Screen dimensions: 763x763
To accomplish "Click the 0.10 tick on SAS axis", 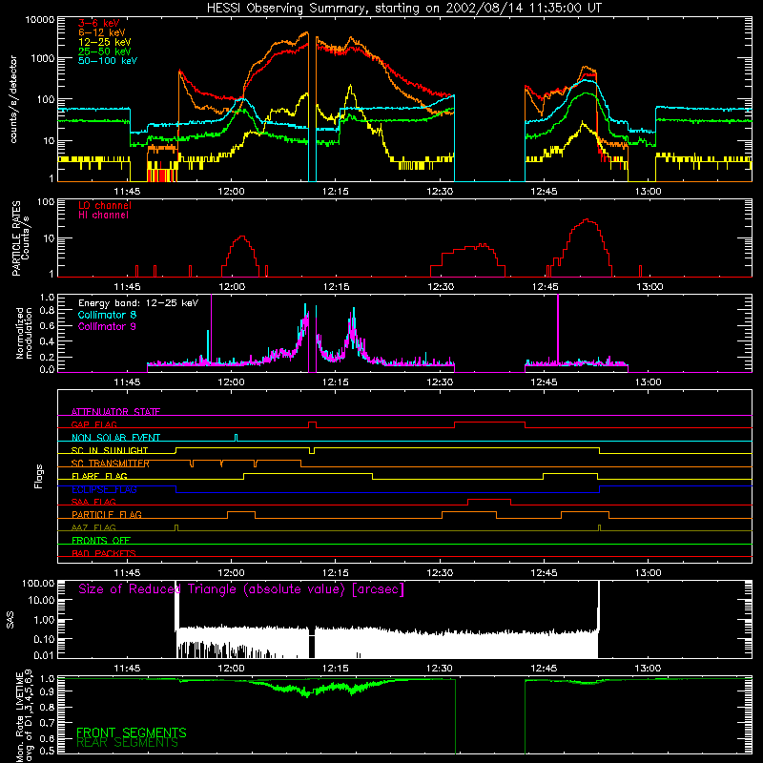I will (44, 639).
